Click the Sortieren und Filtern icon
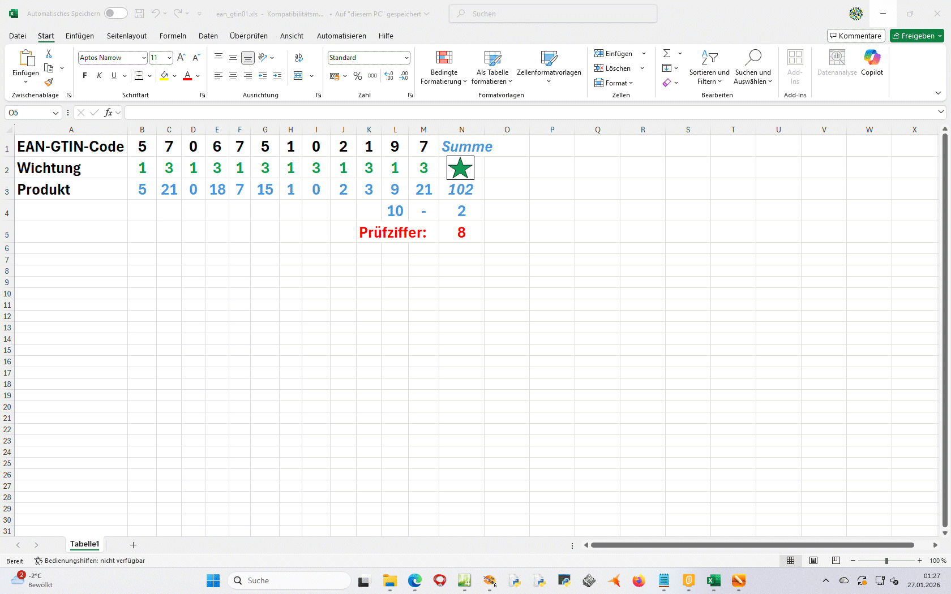951x594 pixels. coord(709,68)
